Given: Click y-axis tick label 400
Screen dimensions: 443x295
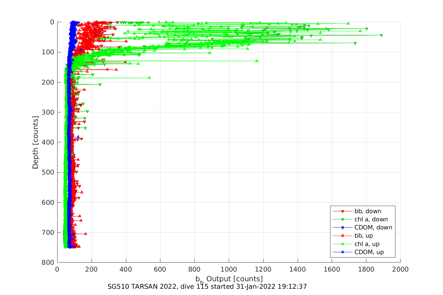Looking at the screenshot, I should [x=48, y=142].
